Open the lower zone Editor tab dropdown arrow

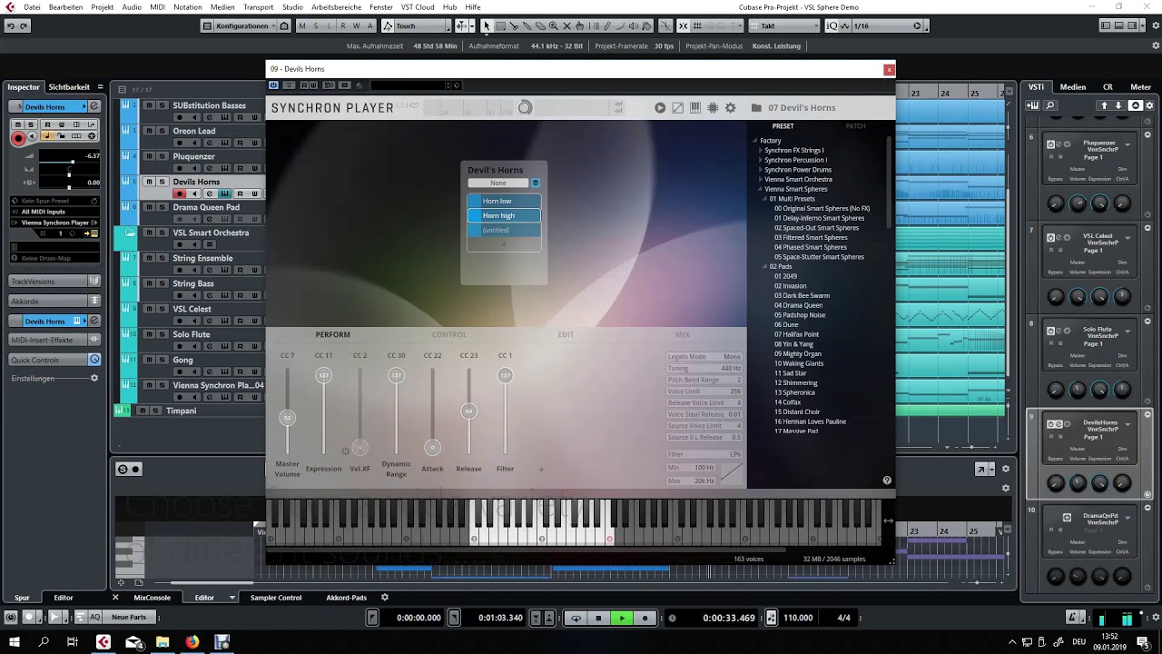click(232, 598)
